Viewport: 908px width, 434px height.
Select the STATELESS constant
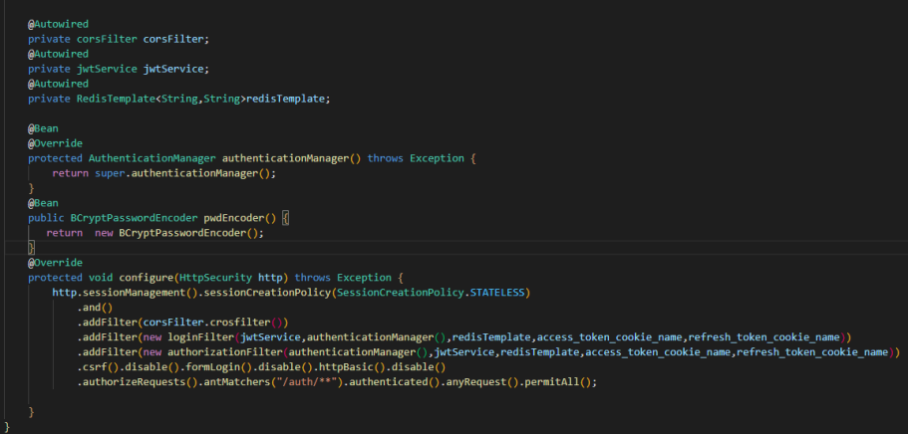click(x=497, y=293)
